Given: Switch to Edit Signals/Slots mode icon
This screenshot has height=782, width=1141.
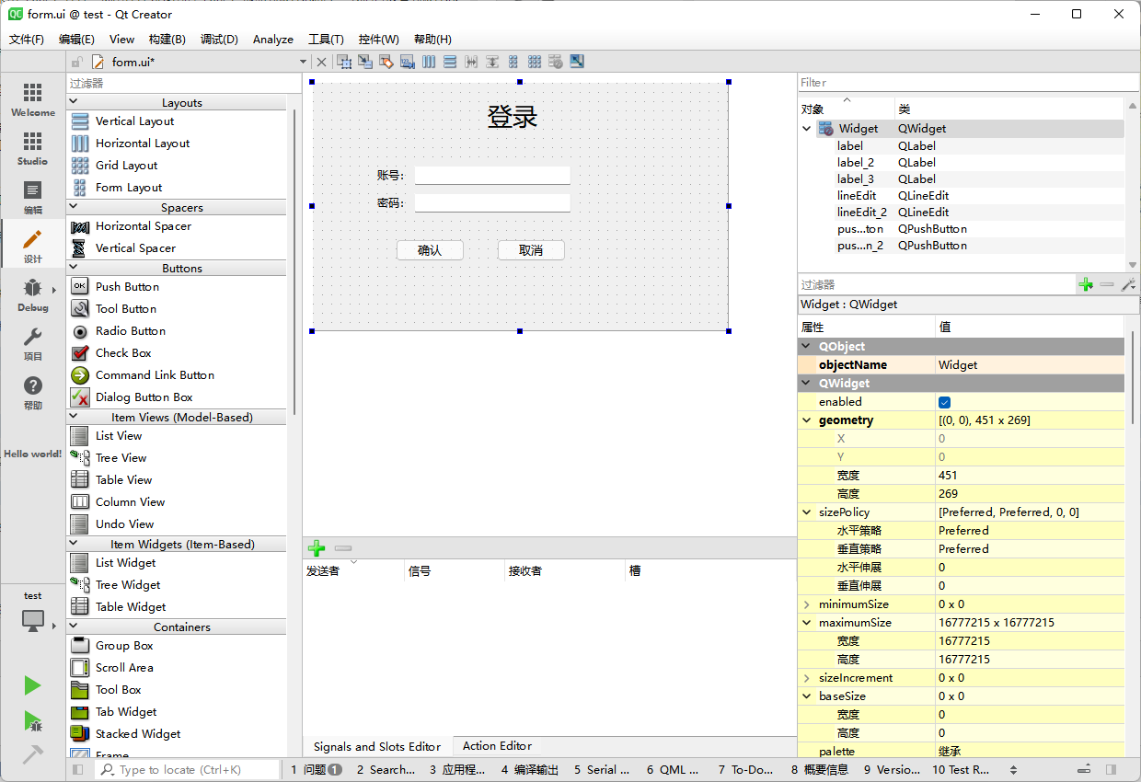Looking at the screenshot, I should 365,62.
